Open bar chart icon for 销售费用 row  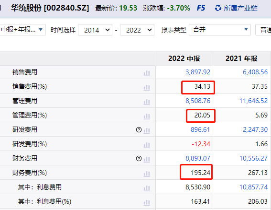pos(147,73)
